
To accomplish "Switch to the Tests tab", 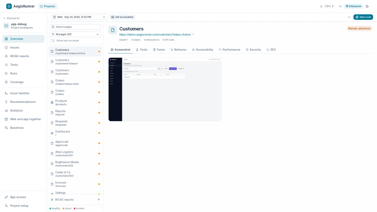I will click(x=141, y=50).
